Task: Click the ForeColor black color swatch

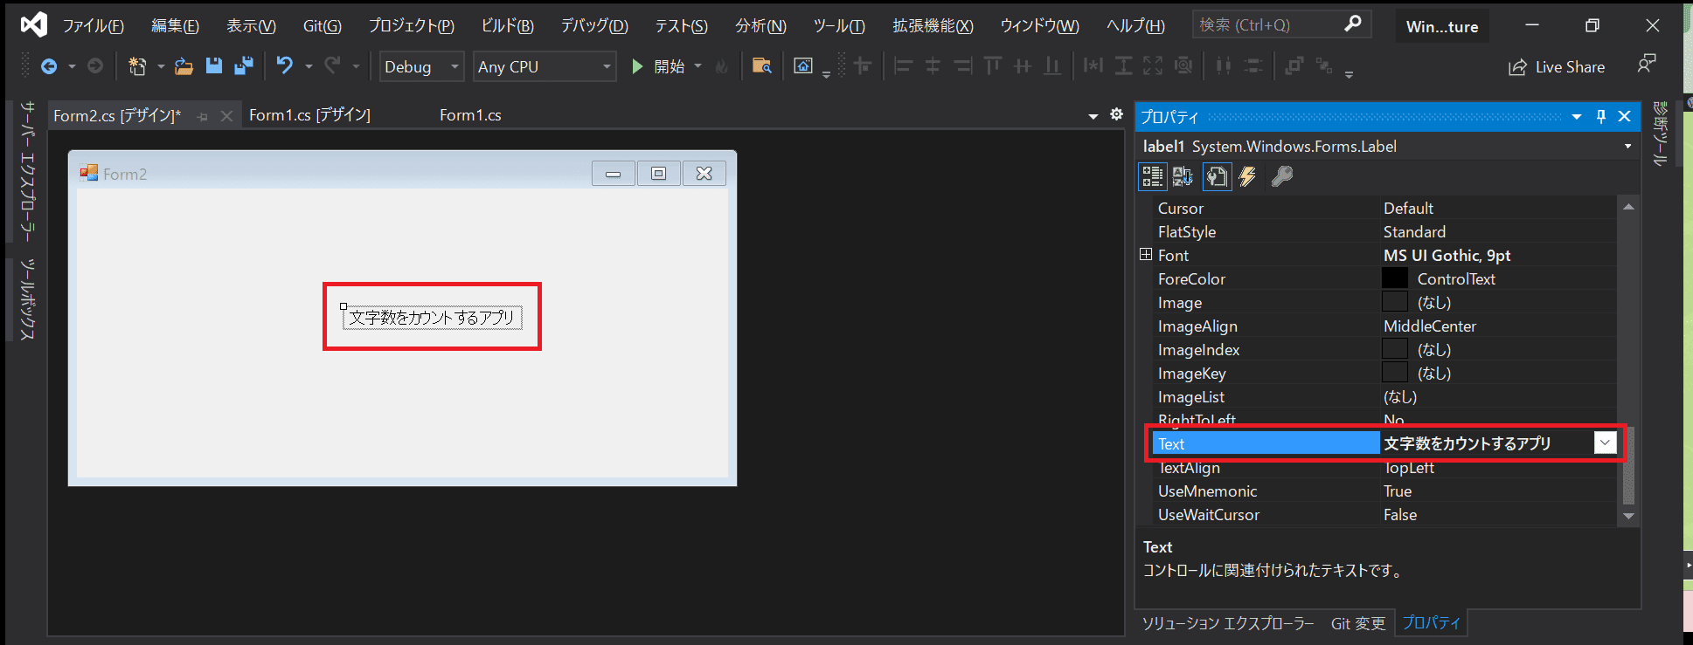Action: click(x=1395, y=278)
